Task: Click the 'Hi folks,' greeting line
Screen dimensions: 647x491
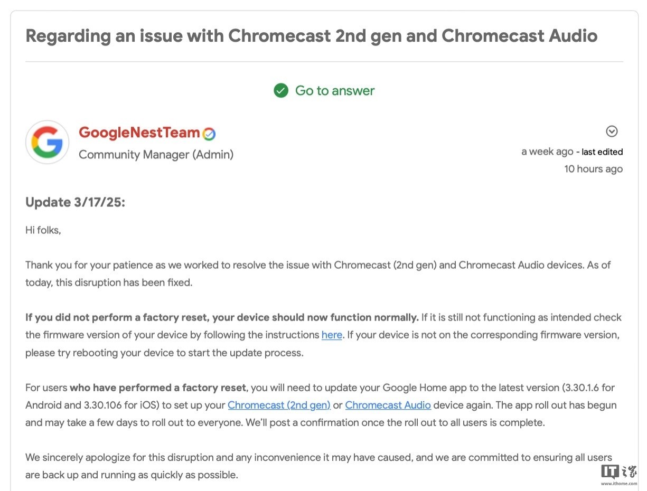Action: click(x=43, y=230)
